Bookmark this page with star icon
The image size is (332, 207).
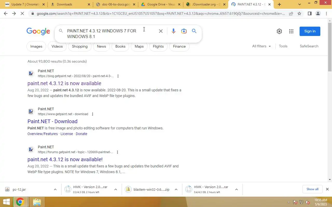[x=299, y=13]
